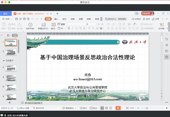This screenshot has height=117, width=170.
Task: Click the help question mark sidebar icon
Action: pos(167,57)
